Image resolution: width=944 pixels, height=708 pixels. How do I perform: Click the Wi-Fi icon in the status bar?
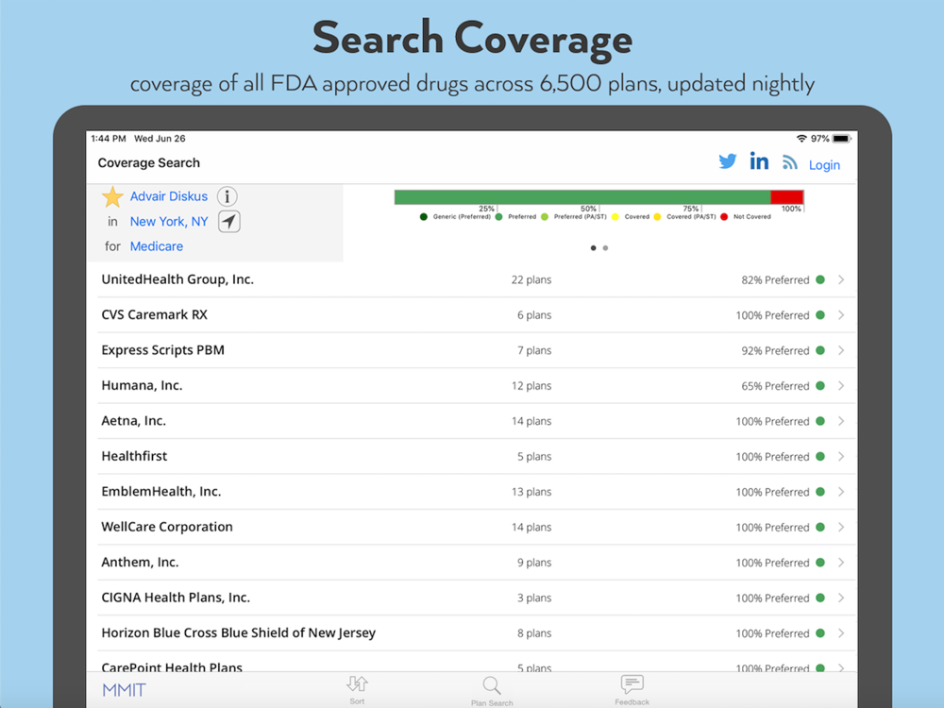[x=801, y=139]
